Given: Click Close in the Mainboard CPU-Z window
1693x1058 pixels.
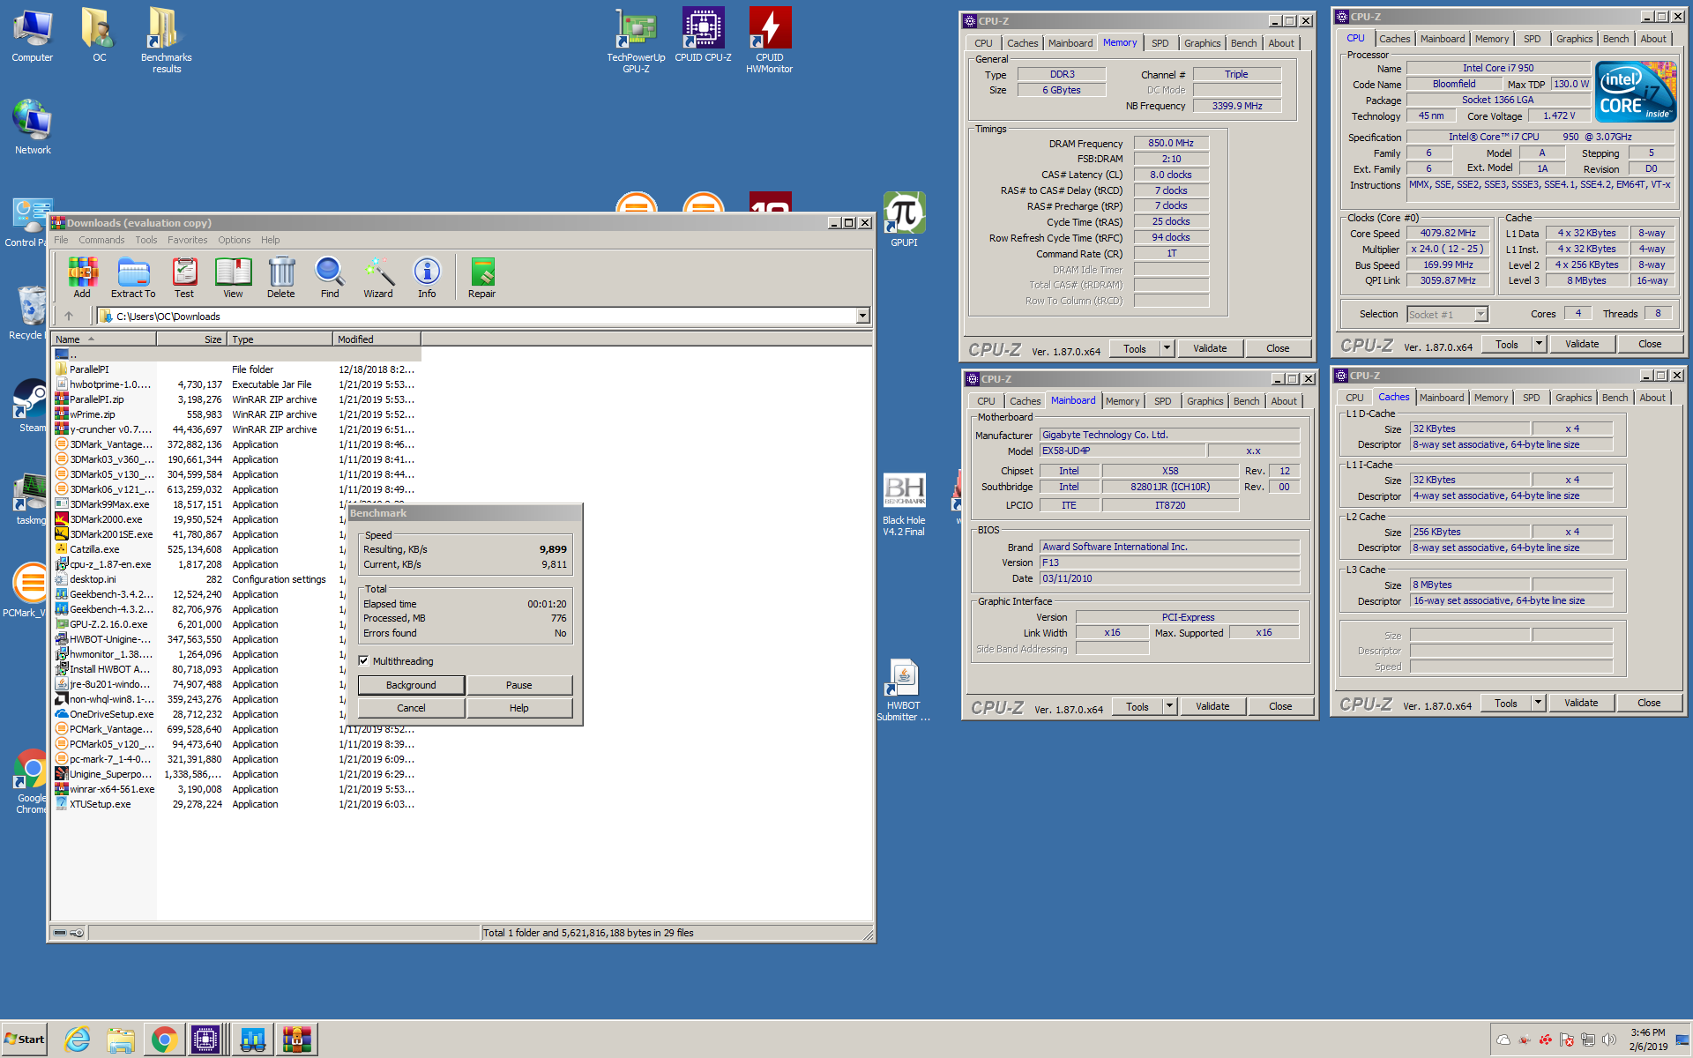Looking at the screenshot, I should point(1280,706).
